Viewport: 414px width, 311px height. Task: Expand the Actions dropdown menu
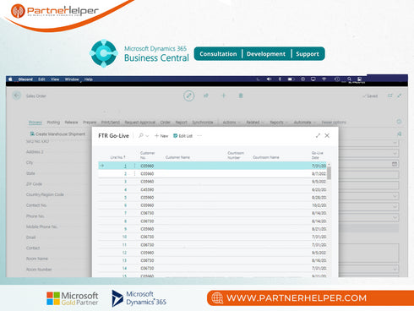point(232,123)
